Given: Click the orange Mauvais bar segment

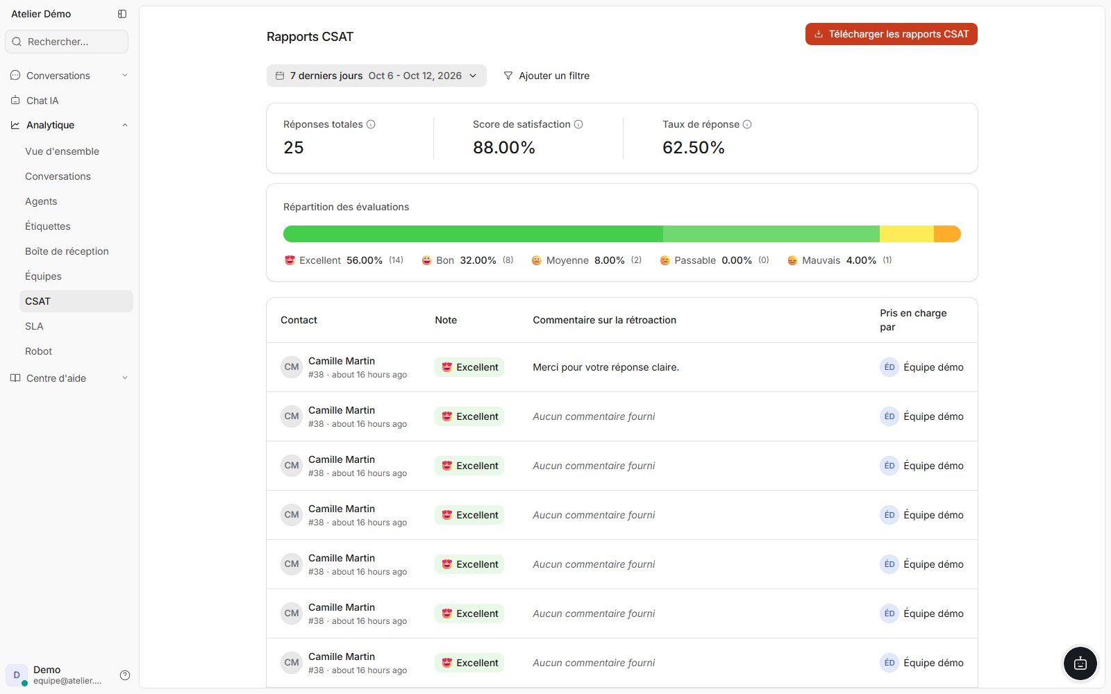Looking at the screenshot, I should pyautogui.click(x=947, y=234).
